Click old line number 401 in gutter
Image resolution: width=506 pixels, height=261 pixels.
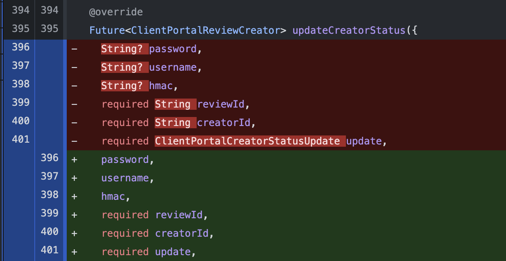[x=21, y=139]
